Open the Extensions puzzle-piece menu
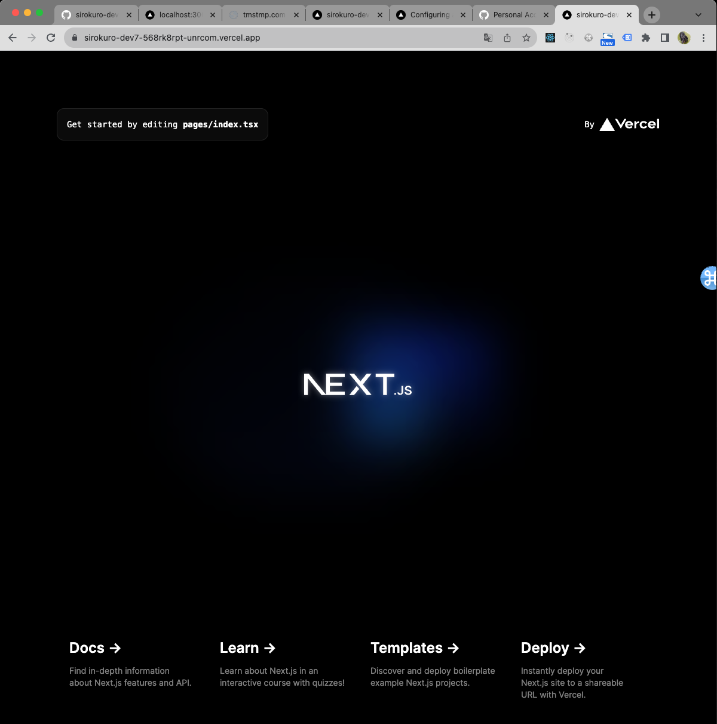The image size is (717, 724). tap(646, 38)
